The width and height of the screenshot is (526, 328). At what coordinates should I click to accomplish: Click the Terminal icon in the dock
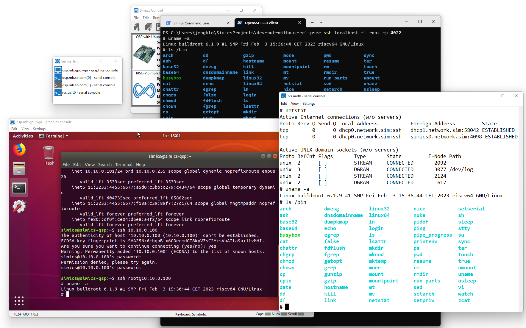(x=19, y=188)
